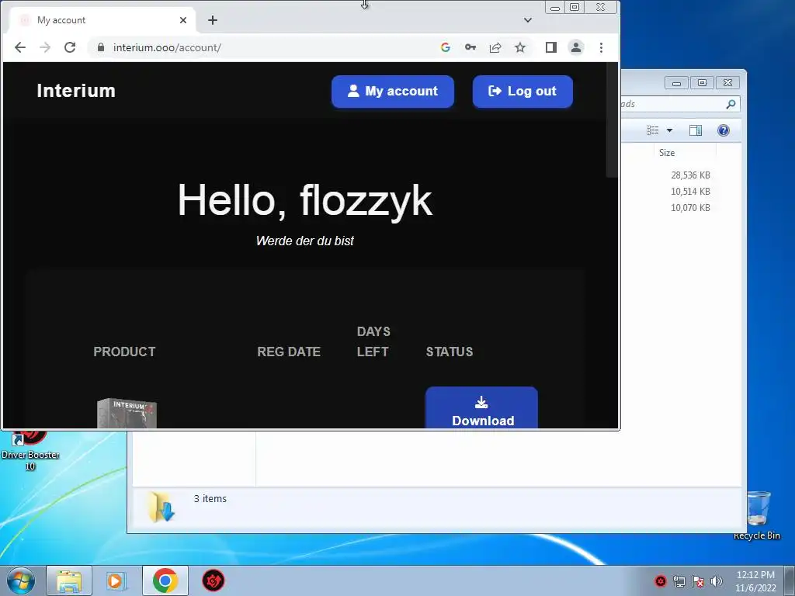Open the Interium product box thumbnail
The width and height of the screenshot is (795, 596).
click(127, 413)
